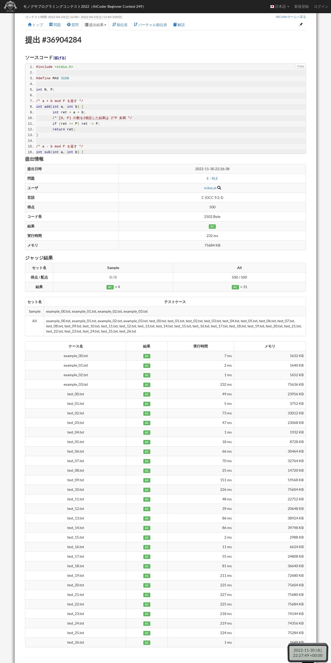Image resolution: width=331 pixels, height=663 pixels.
Task: Click the clock widget showing 2022-11-30
Action: point(308,653)
